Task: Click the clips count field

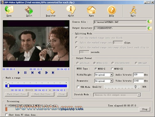Action: [x=118, y=42]
